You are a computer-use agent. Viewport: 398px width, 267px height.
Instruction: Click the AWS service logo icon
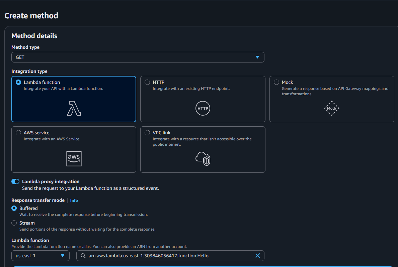pyautogui.click(x=74, y=158)
